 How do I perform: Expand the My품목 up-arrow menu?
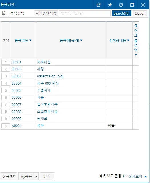(x=36, y=176)
